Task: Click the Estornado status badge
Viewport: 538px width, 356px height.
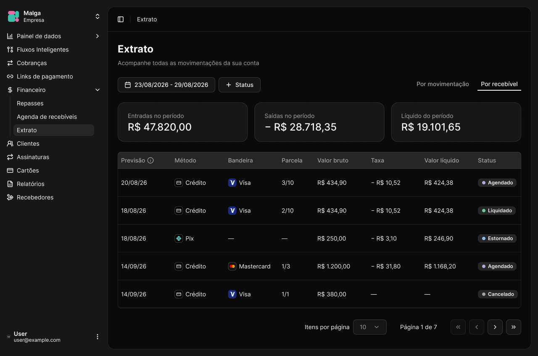Action: (x=497, y=238)
